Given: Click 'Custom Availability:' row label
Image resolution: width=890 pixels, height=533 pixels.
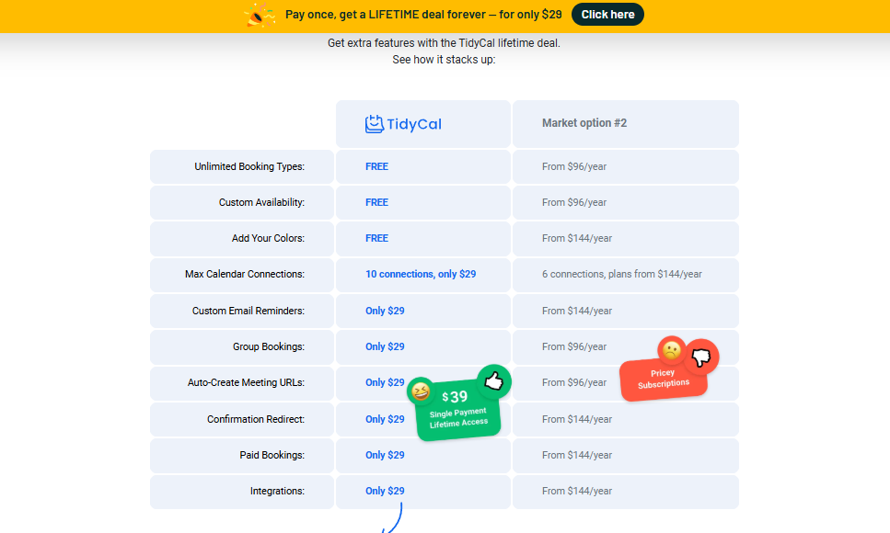Looking at the screenshot, I should point(261,202).
